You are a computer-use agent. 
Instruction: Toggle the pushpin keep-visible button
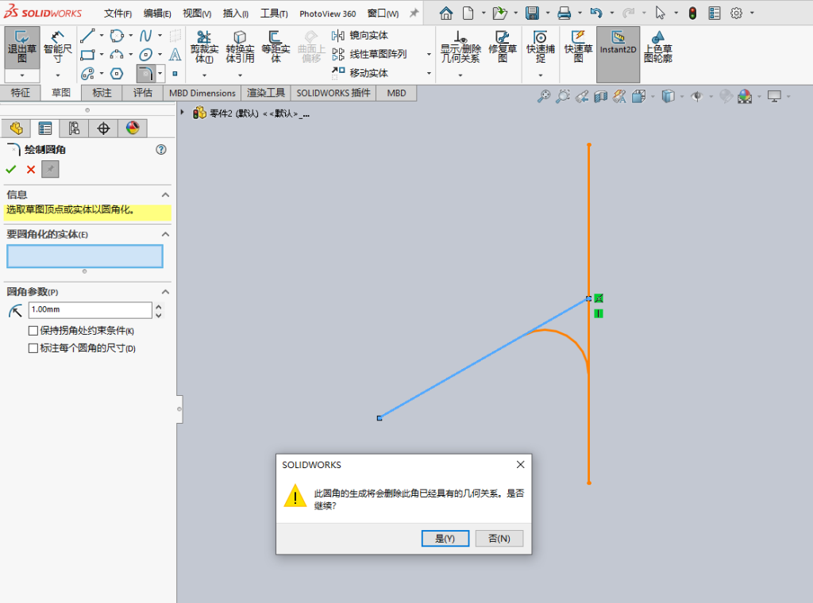click(50, 170)
